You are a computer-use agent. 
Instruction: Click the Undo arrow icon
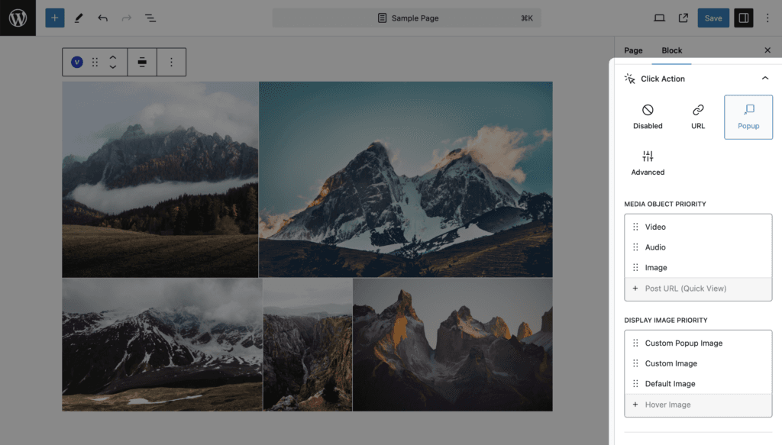pos(102,18)
